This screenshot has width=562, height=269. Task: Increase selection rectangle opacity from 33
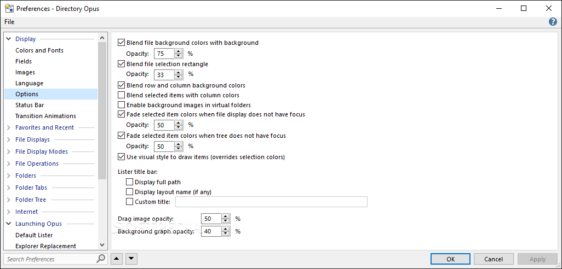178,73
